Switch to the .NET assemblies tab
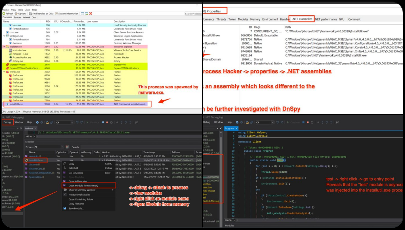Screen dimensions: 405x230 [301, 19]
